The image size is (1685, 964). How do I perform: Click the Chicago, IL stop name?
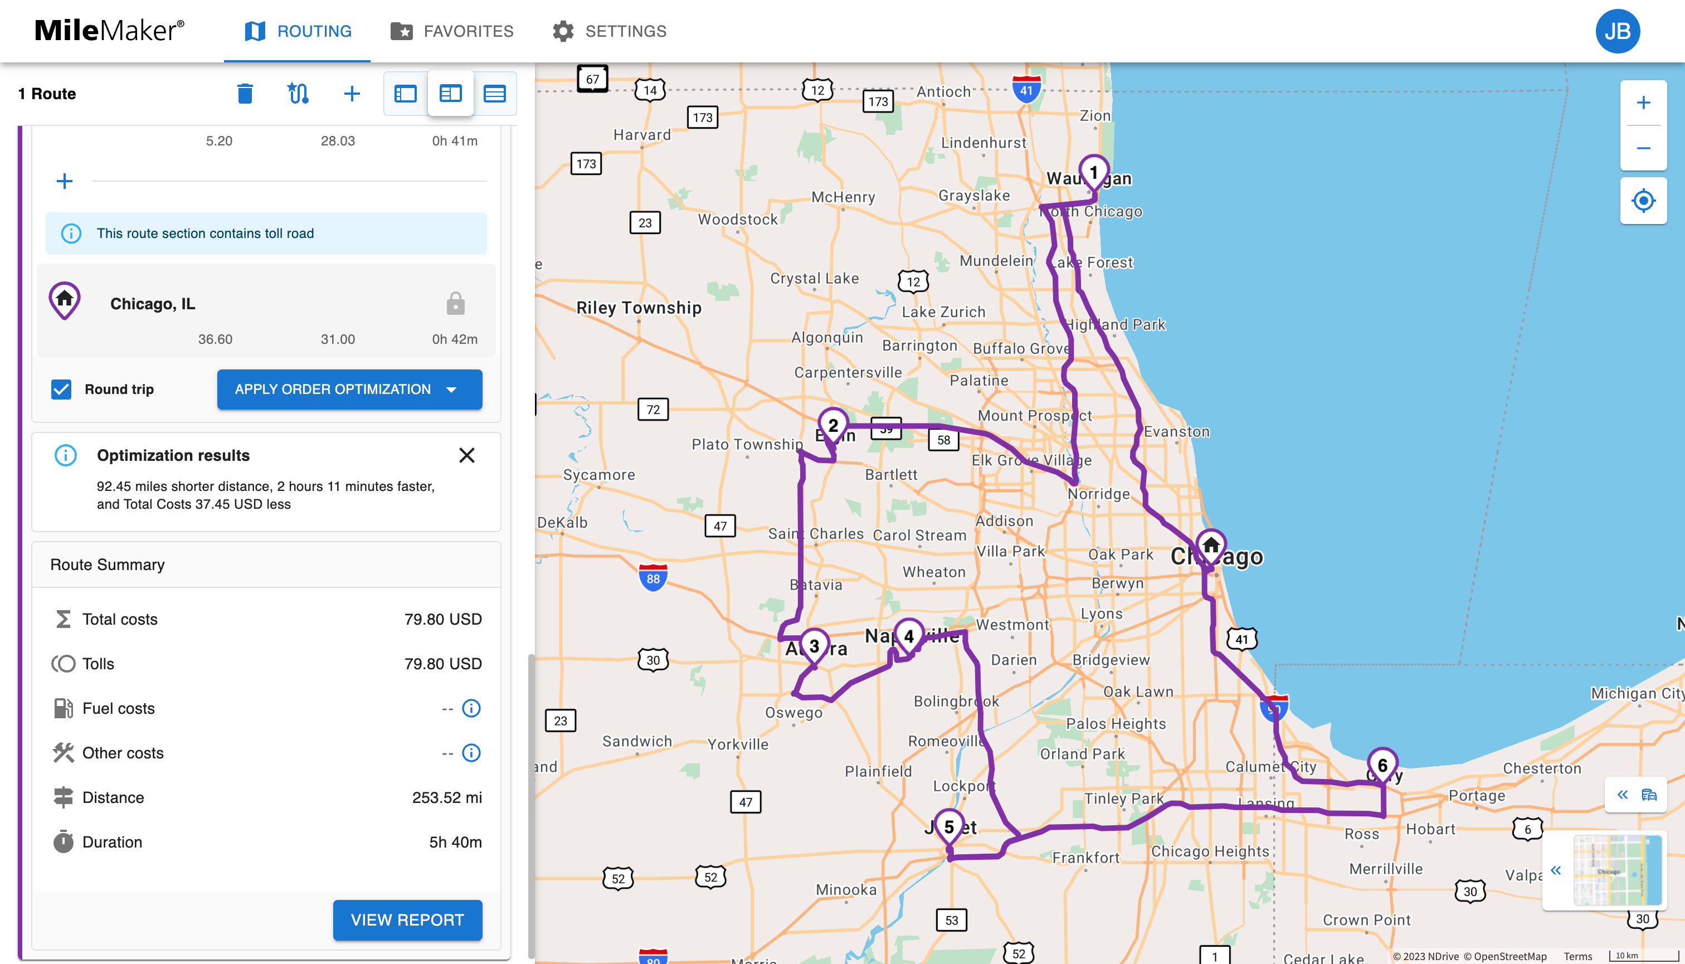152,303
